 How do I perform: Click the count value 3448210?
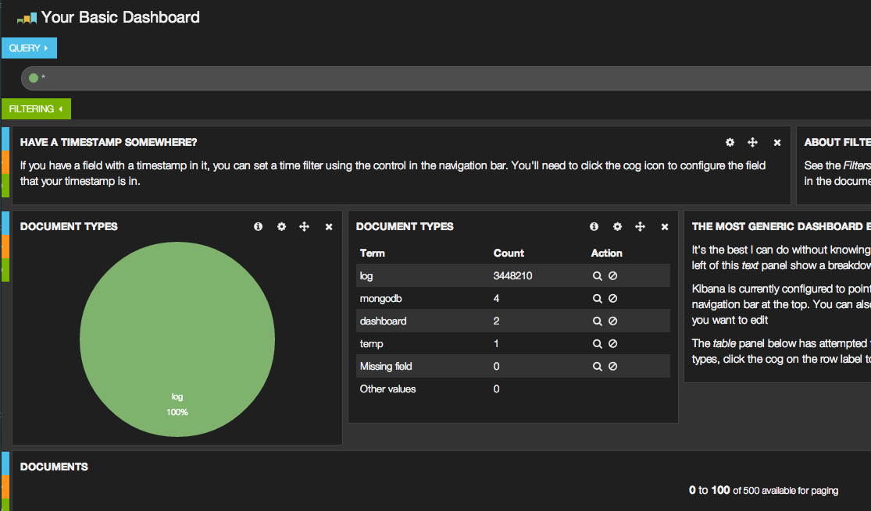[512, 275]
